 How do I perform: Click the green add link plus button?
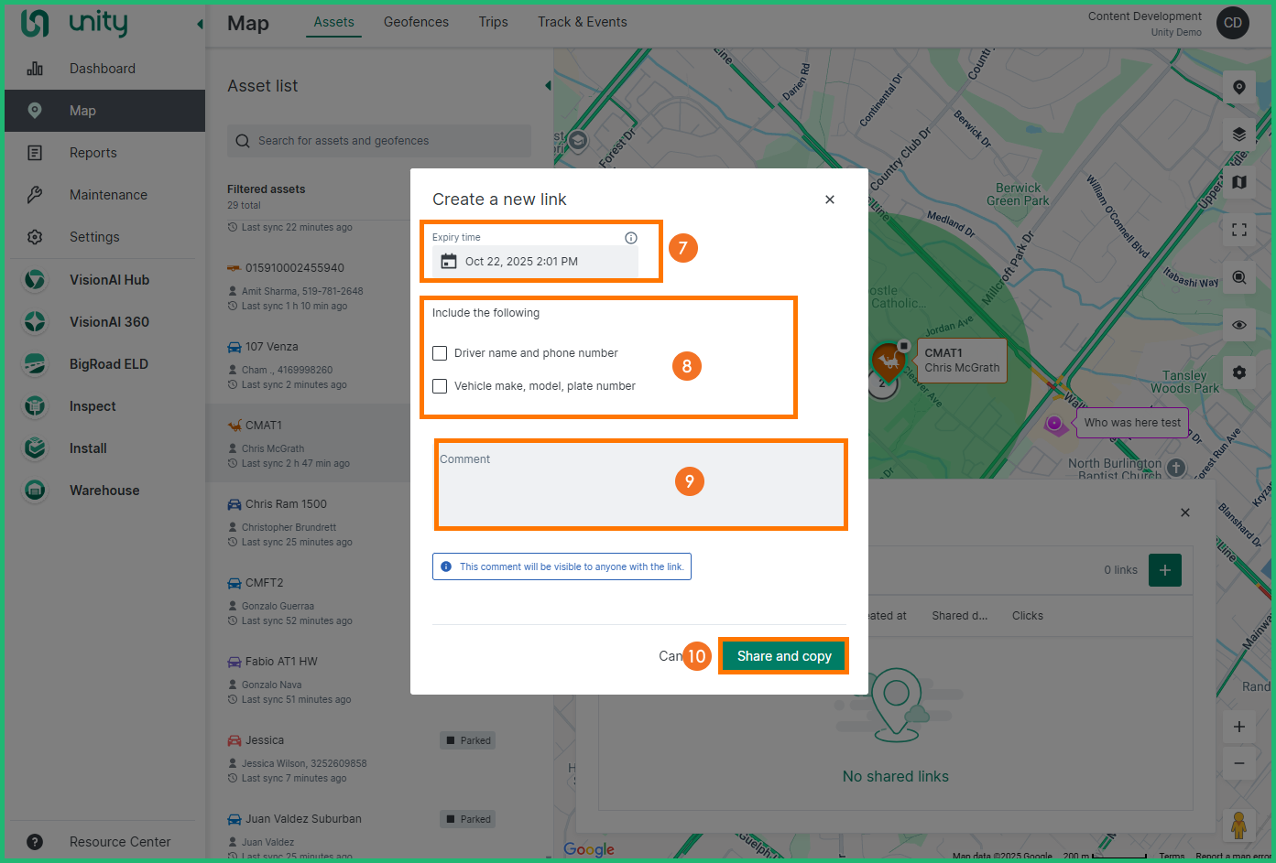click(x=1164, y=570)
